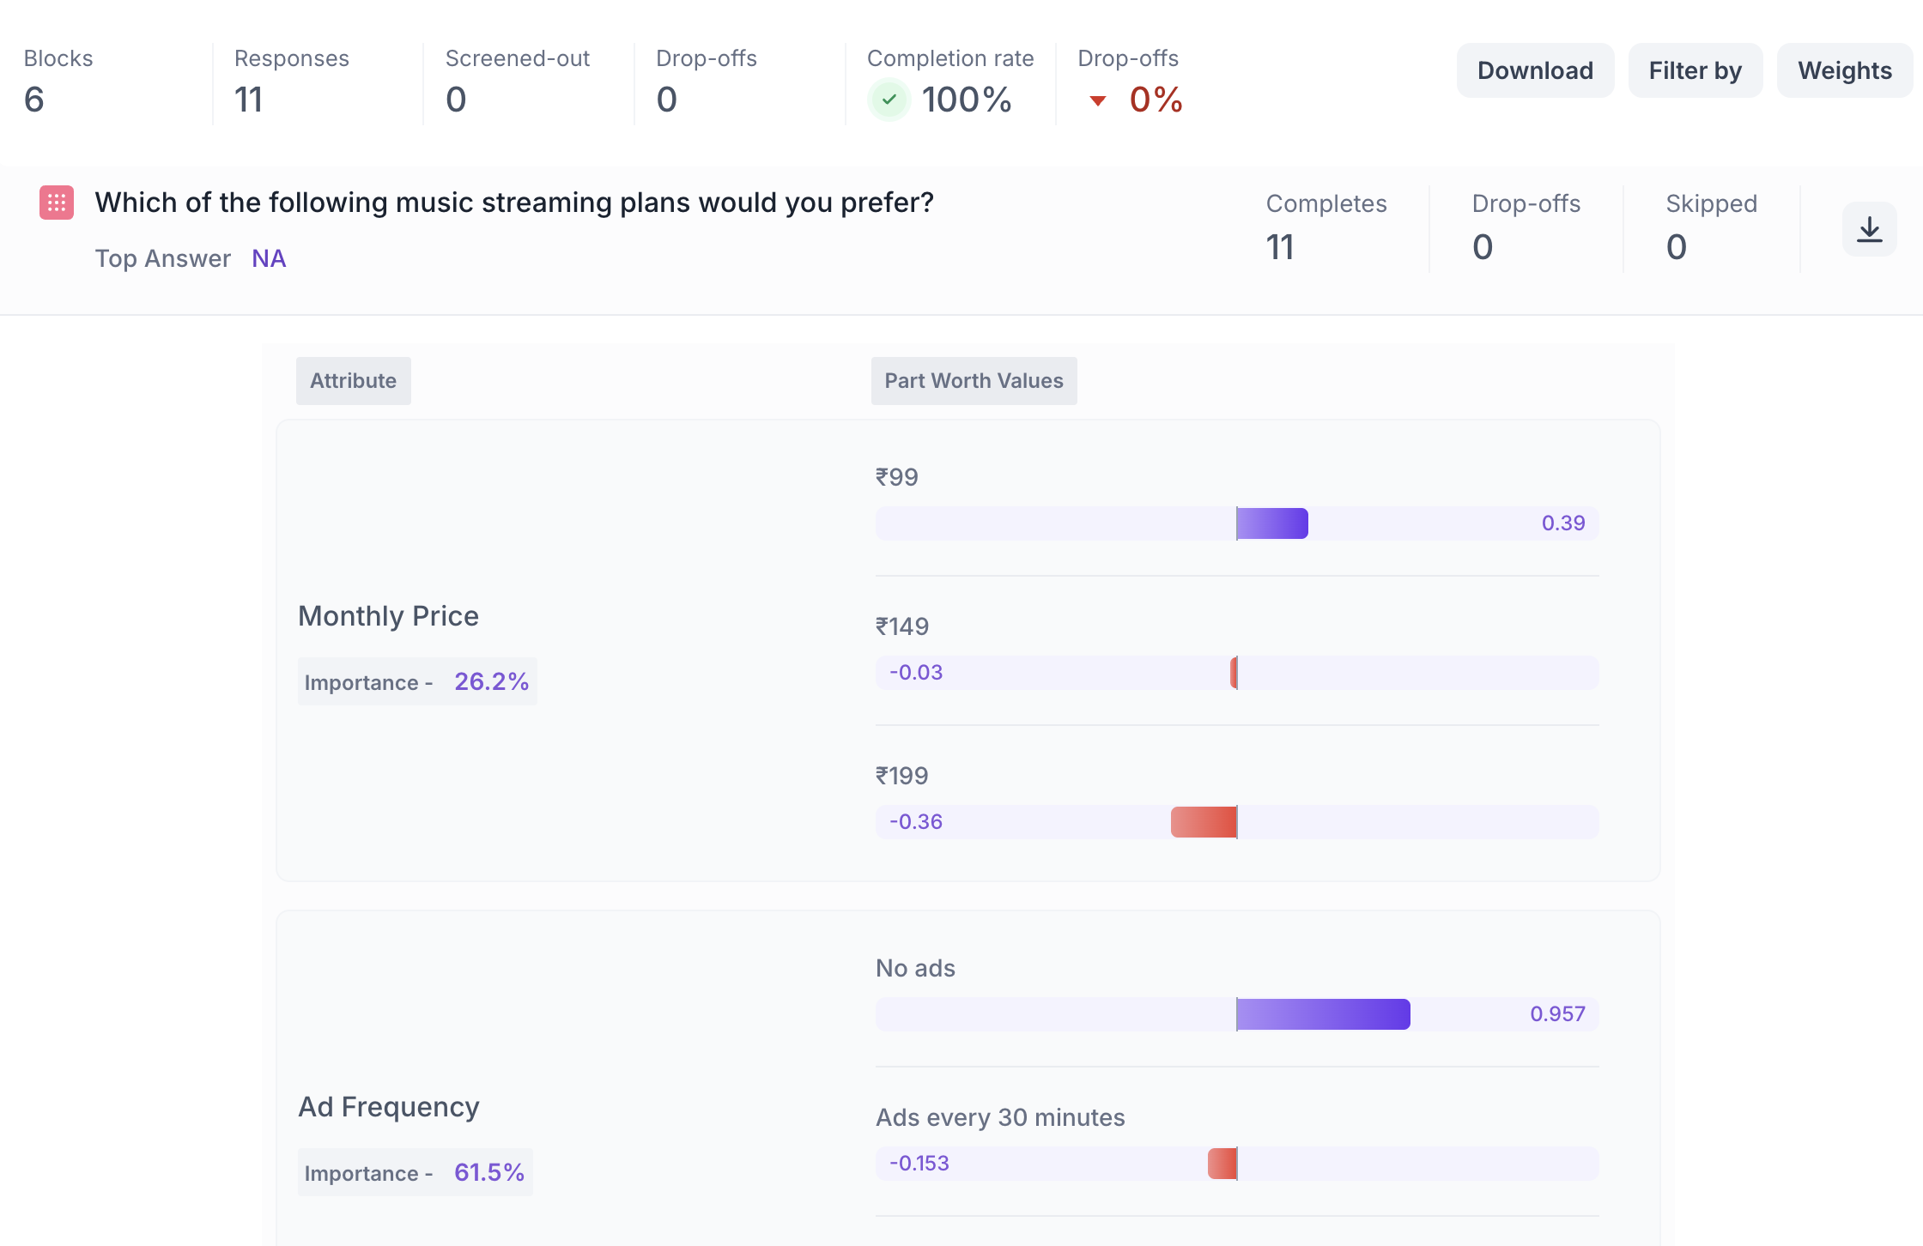
Task: Click the No ads part worth bar
Action: 1323,1014
